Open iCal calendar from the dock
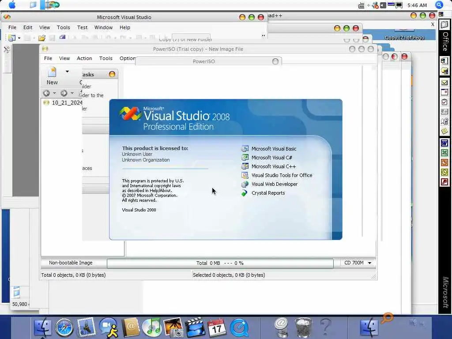 pyautogui.click(x=217, y=328)
